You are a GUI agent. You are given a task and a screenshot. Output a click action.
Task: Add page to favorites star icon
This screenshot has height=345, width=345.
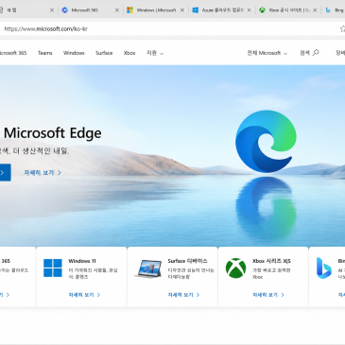click(x=342, y=29)
